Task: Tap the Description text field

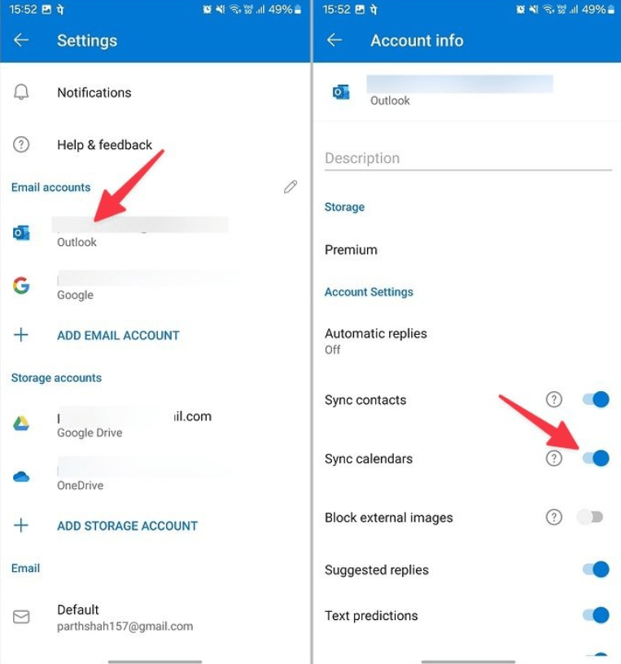Action: click(x=467, y=158)
